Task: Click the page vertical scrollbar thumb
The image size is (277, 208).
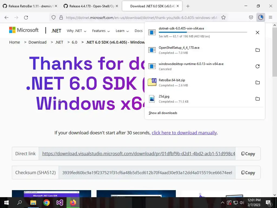Action: (x=275, y=52)
